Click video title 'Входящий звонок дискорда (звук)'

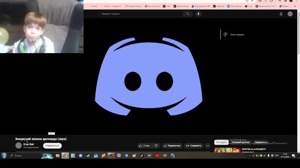point(41,139)
